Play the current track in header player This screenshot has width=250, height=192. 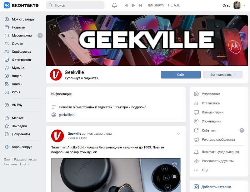[x=133, y=5]
